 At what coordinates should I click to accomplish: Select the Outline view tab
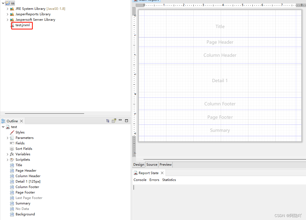[x=12, y=121]
